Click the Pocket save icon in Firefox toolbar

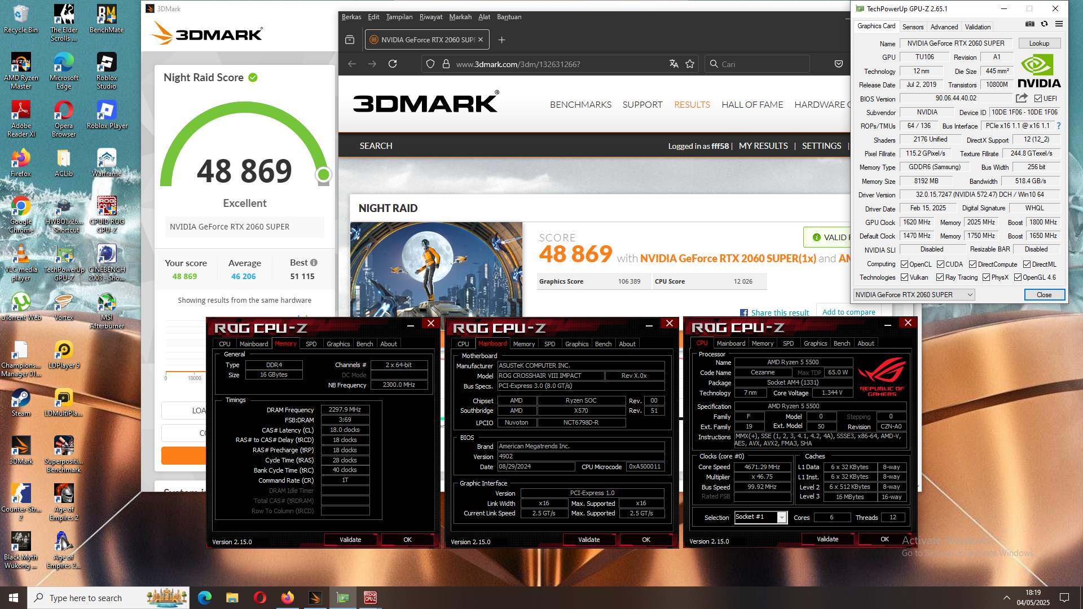[x=839, y=64]
